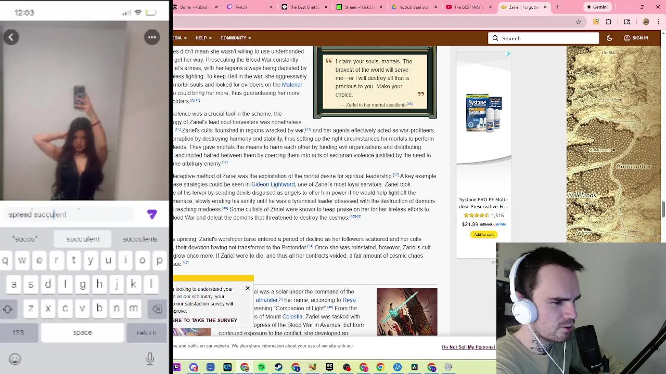The width and height of the screenshot is (666, 374).
Task: Click the Add to cart ad button
Action: (483, 234)
